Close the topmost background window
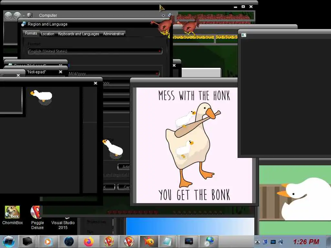The height and width of the screenshot is (248, 331). 251,7
